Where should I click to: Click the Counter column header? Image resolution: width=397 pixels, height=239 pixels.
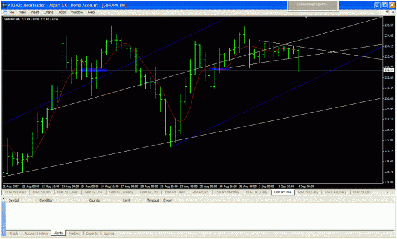point(95,200)
